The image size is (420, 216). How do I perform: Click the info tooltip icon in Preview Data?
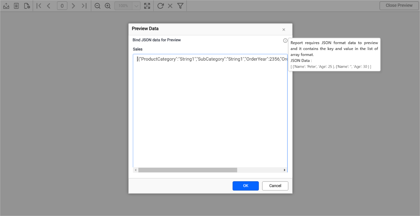(285, 40)
